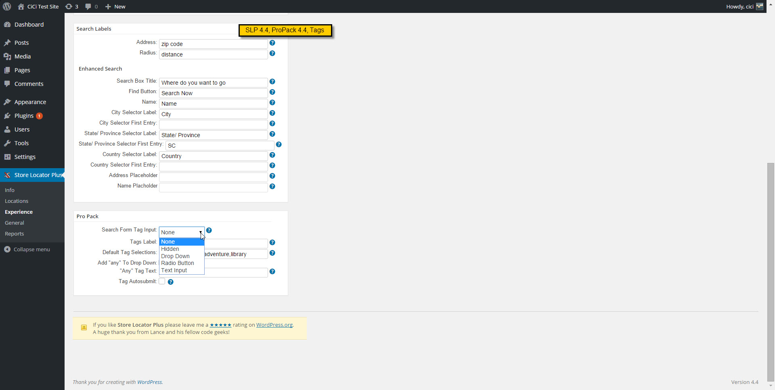Click the Radius input containing distance
This screenshot has height=390, width=775.
point(213,54)
